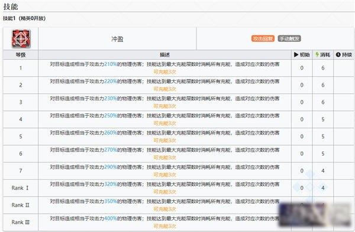Screen dimensions: 355x232
Task: Select level 1 cell
Action: pos(21,68)
